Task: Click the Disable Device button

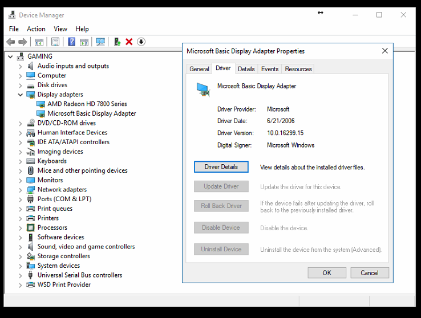Action: 221,227
